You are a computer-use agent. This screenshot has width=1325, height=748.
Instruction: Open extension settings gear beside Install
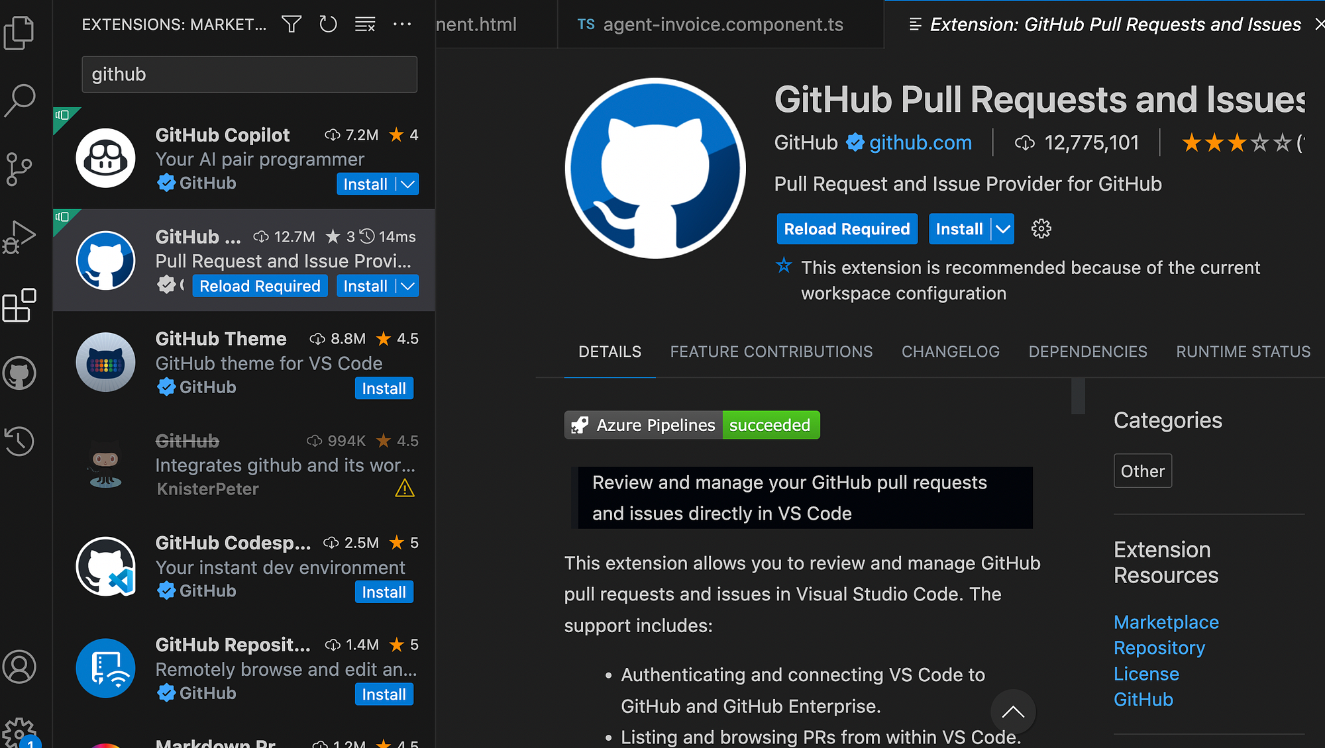point(1041,229)
